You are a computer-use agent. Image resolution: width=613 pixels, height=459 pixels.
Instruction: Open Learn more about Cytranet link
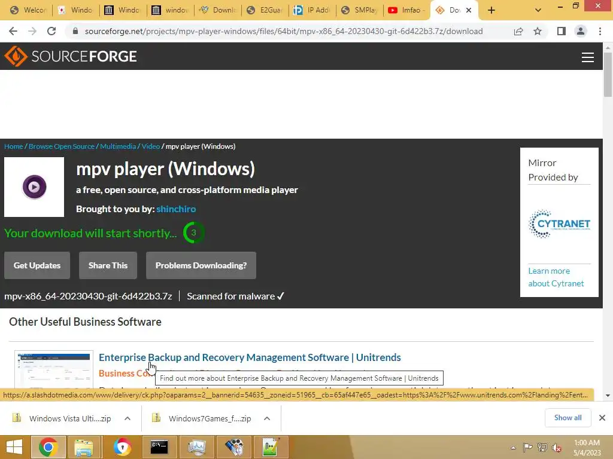[556, 277]
